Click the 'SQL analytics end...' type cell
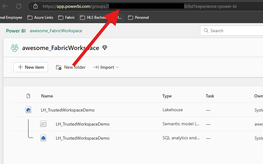This screenshot has width=263, height=164. click(181, 138)
